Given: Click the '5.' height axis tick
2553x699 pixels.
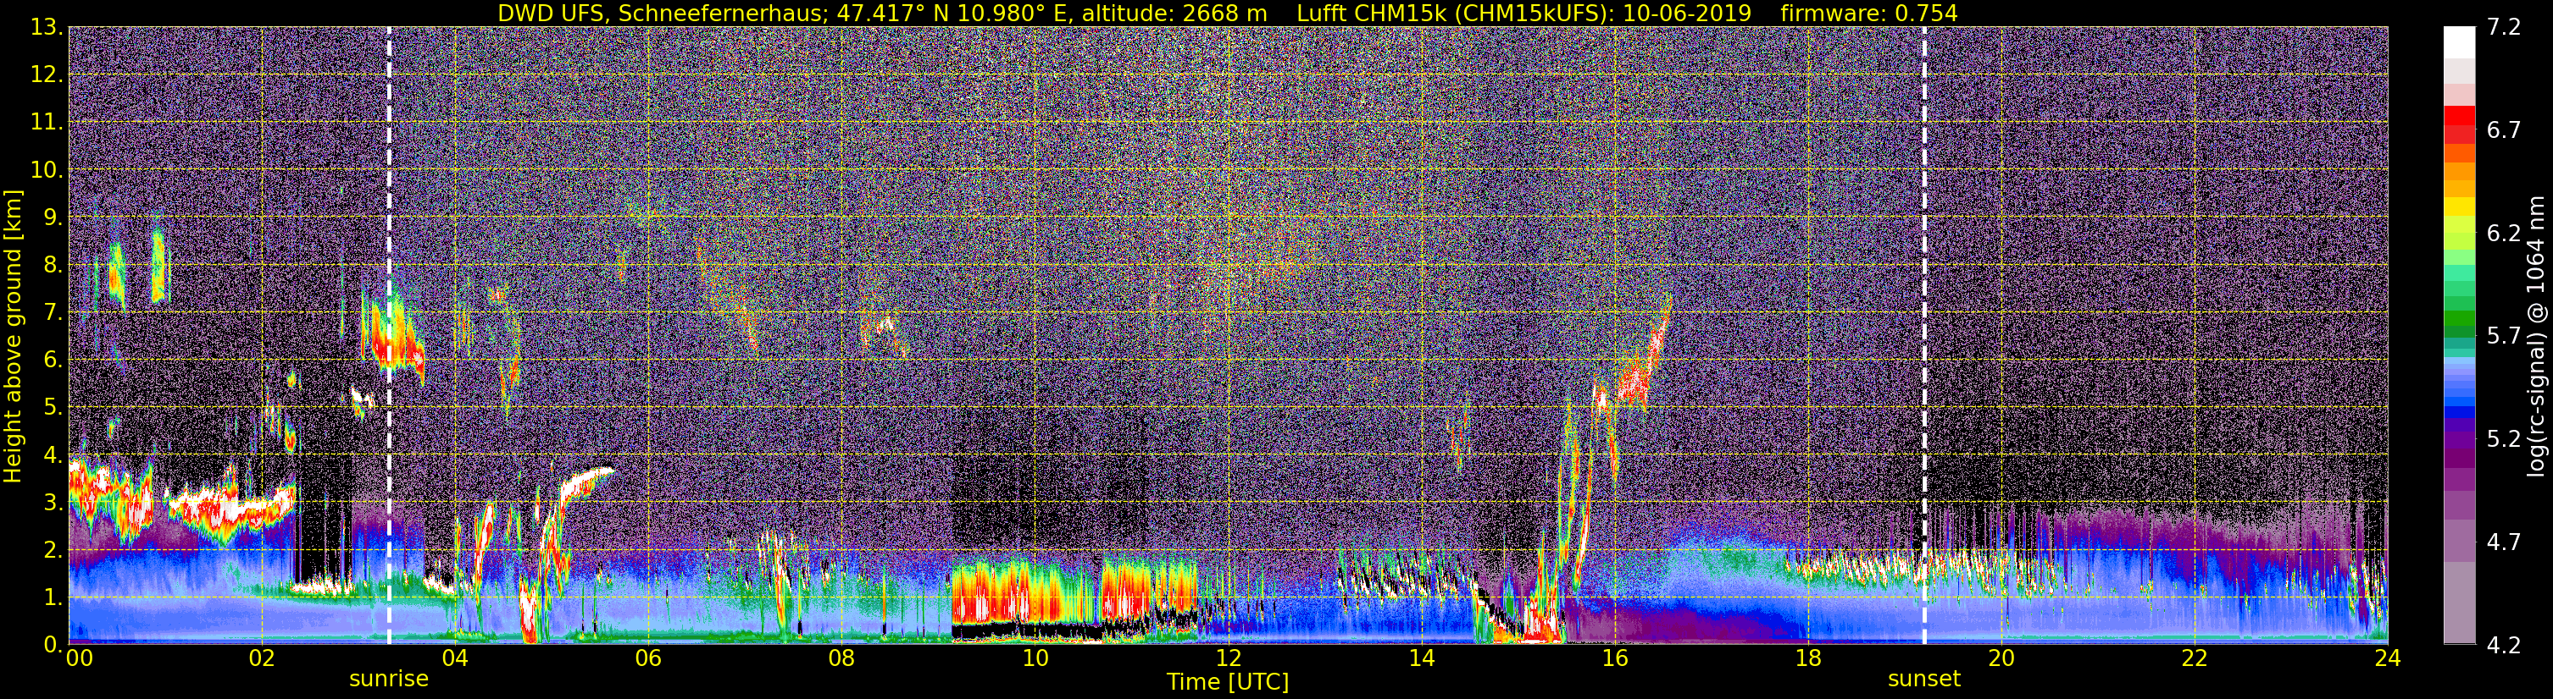Looking at the screenshot, I should (x=53, y=407).
